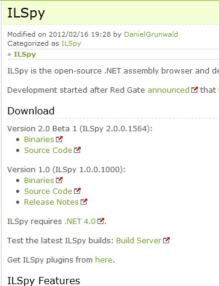The image size is (219, 286).
Task: Click external link icon beside announced
Action: [x=194, y=90]
